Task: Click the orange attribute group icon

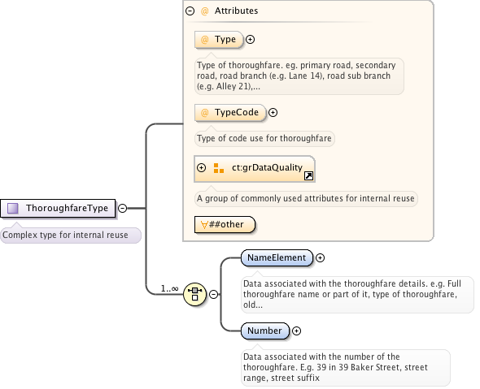Action: click(x=218, y=168)
